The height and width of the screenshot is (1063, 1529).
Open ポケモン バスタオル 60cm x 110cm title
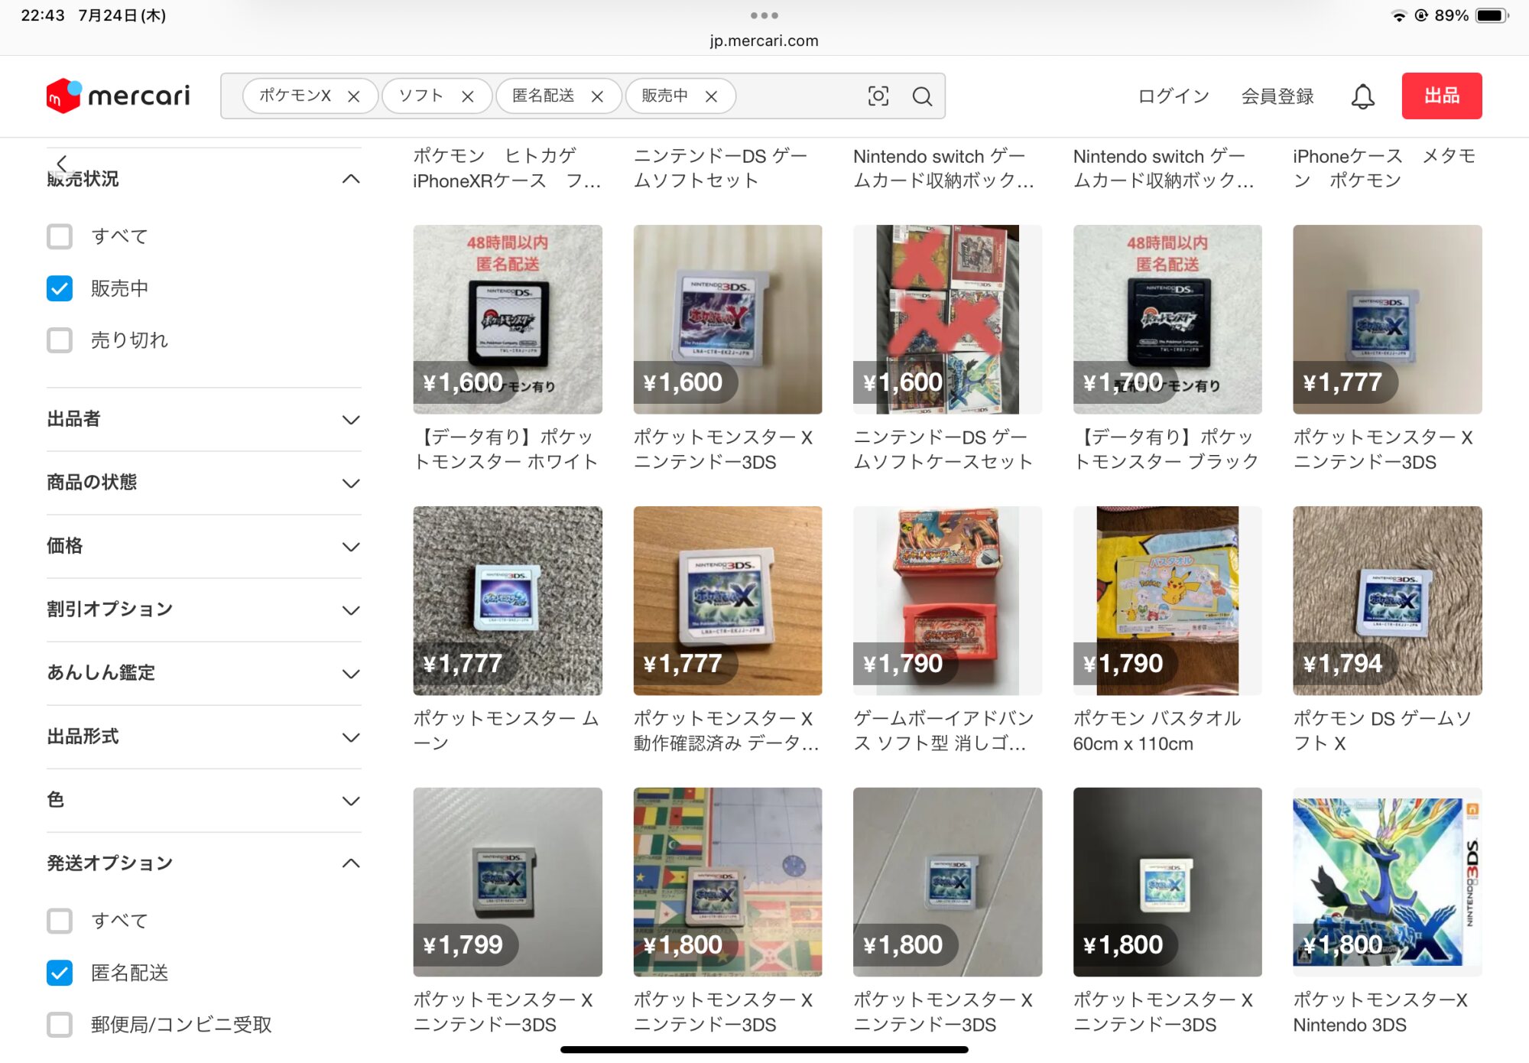pyautogui.click(x=1157, y=731)
